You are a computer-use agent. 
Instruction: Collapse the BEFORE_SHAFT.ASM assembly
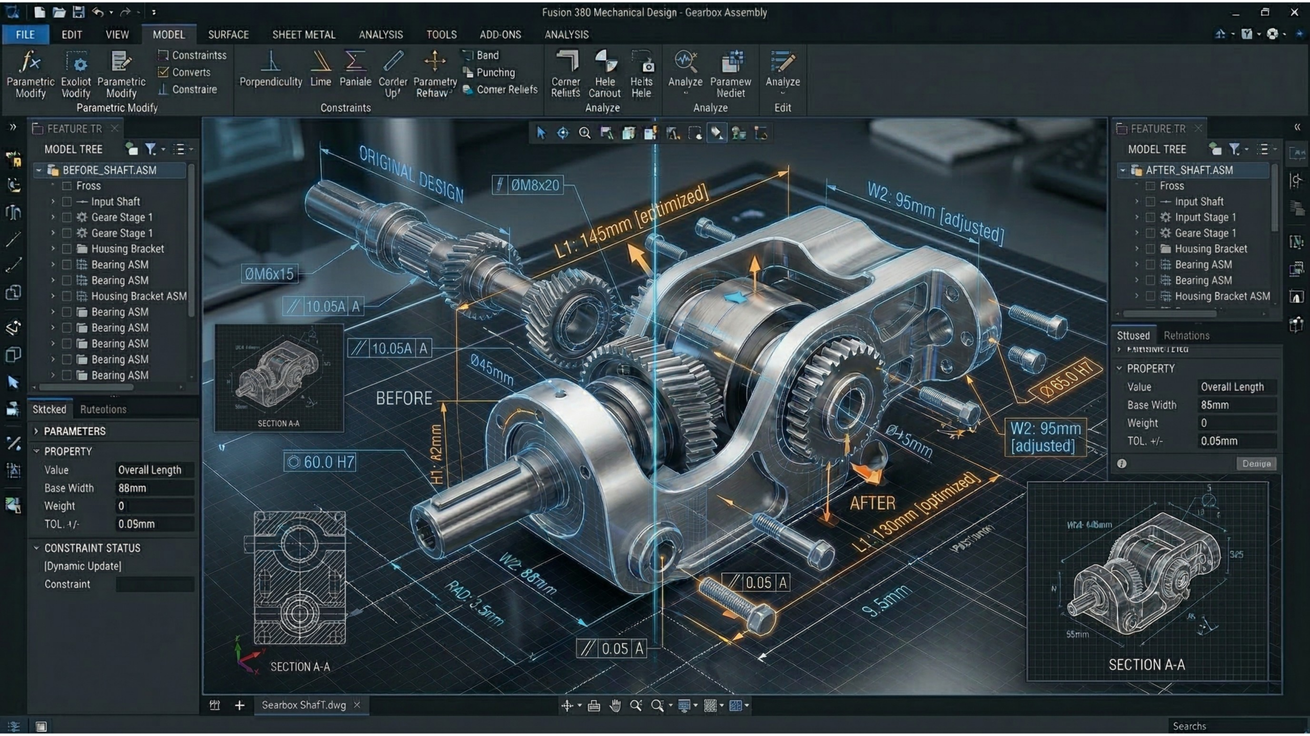38,170
